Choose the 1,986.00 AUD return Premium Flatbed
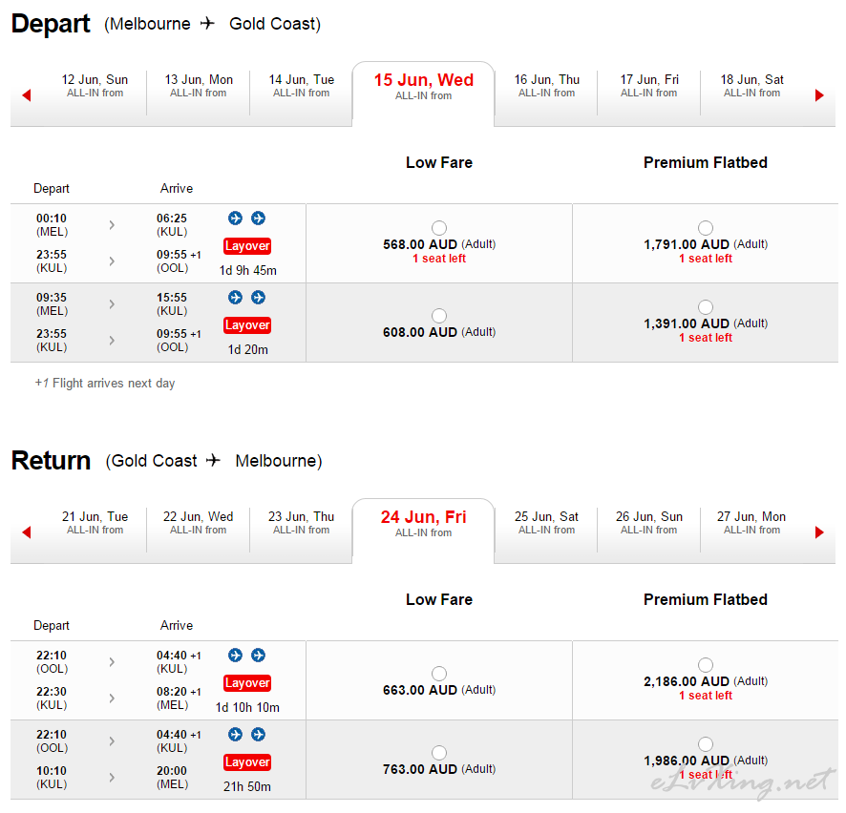Image resolution: width=846 pixels, height=813 pixels. [706, 744]
